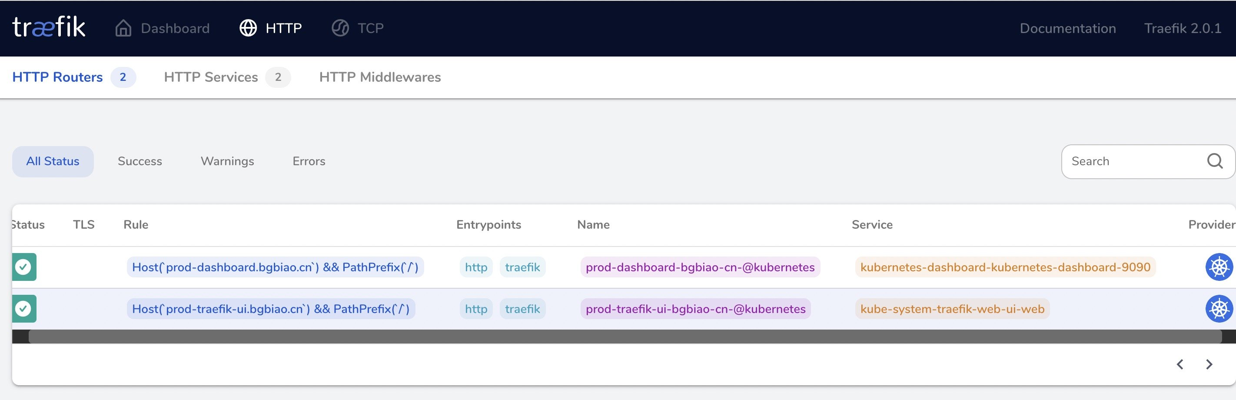Click success status icon for prod-dashboard router
Screen dimensions: 1236x400
click(x=23, y=267)
